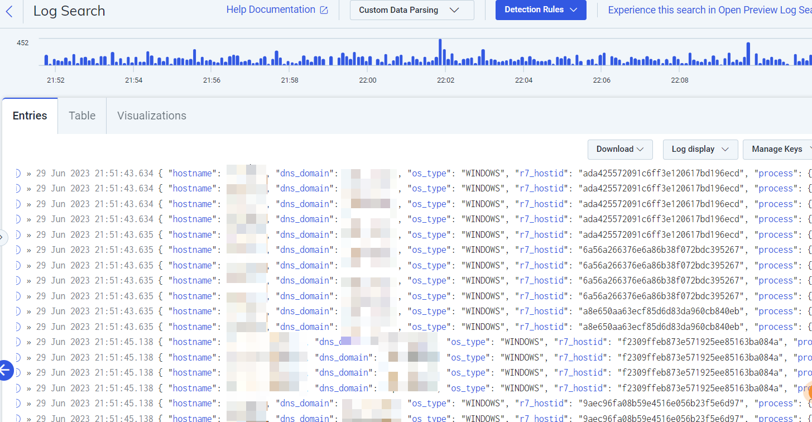This screenshot has height=422, width=812.
Task: Click the blue circular left-arrow button
Action: [x=5, y=370]
